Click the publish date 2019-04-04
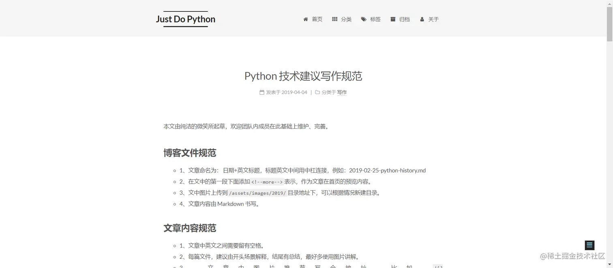Screen dimensions: 613x268 click(294, 92)
